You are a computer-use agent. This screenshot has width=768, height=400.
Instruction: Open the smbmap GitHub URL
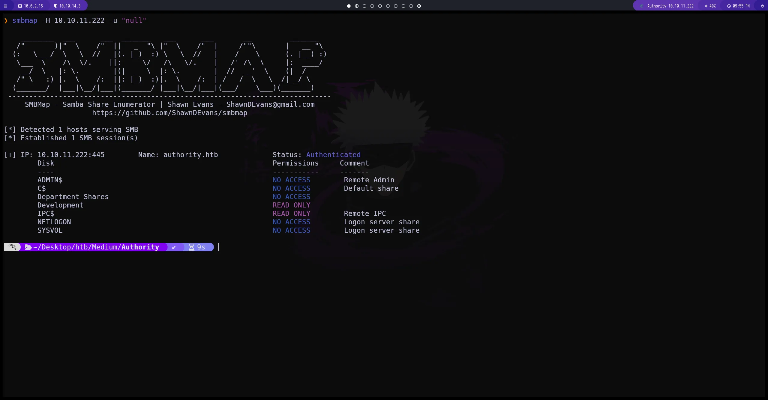pyautogui.click(x=169, y=113)
